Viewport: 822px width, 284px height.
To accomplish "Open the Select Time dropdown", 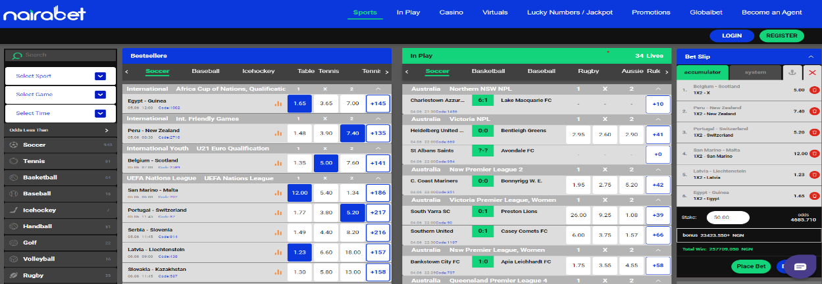I will click(x=100, y=114).
